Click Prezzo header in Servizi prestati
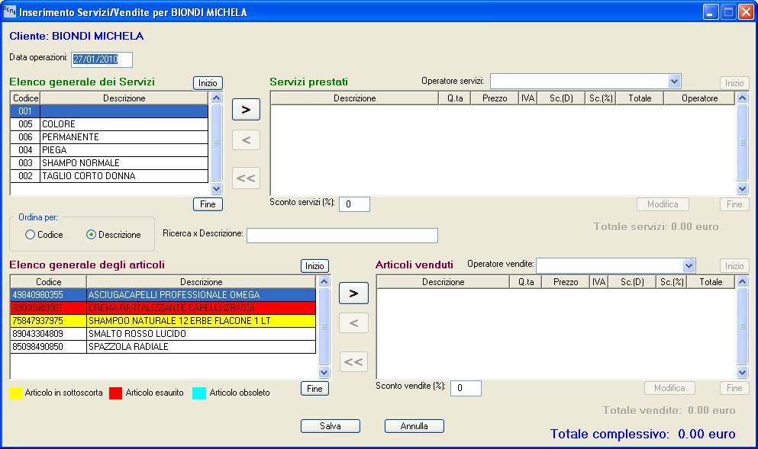Image resolution: width=758 pixels, height=449 pixels. coord(495,98)
